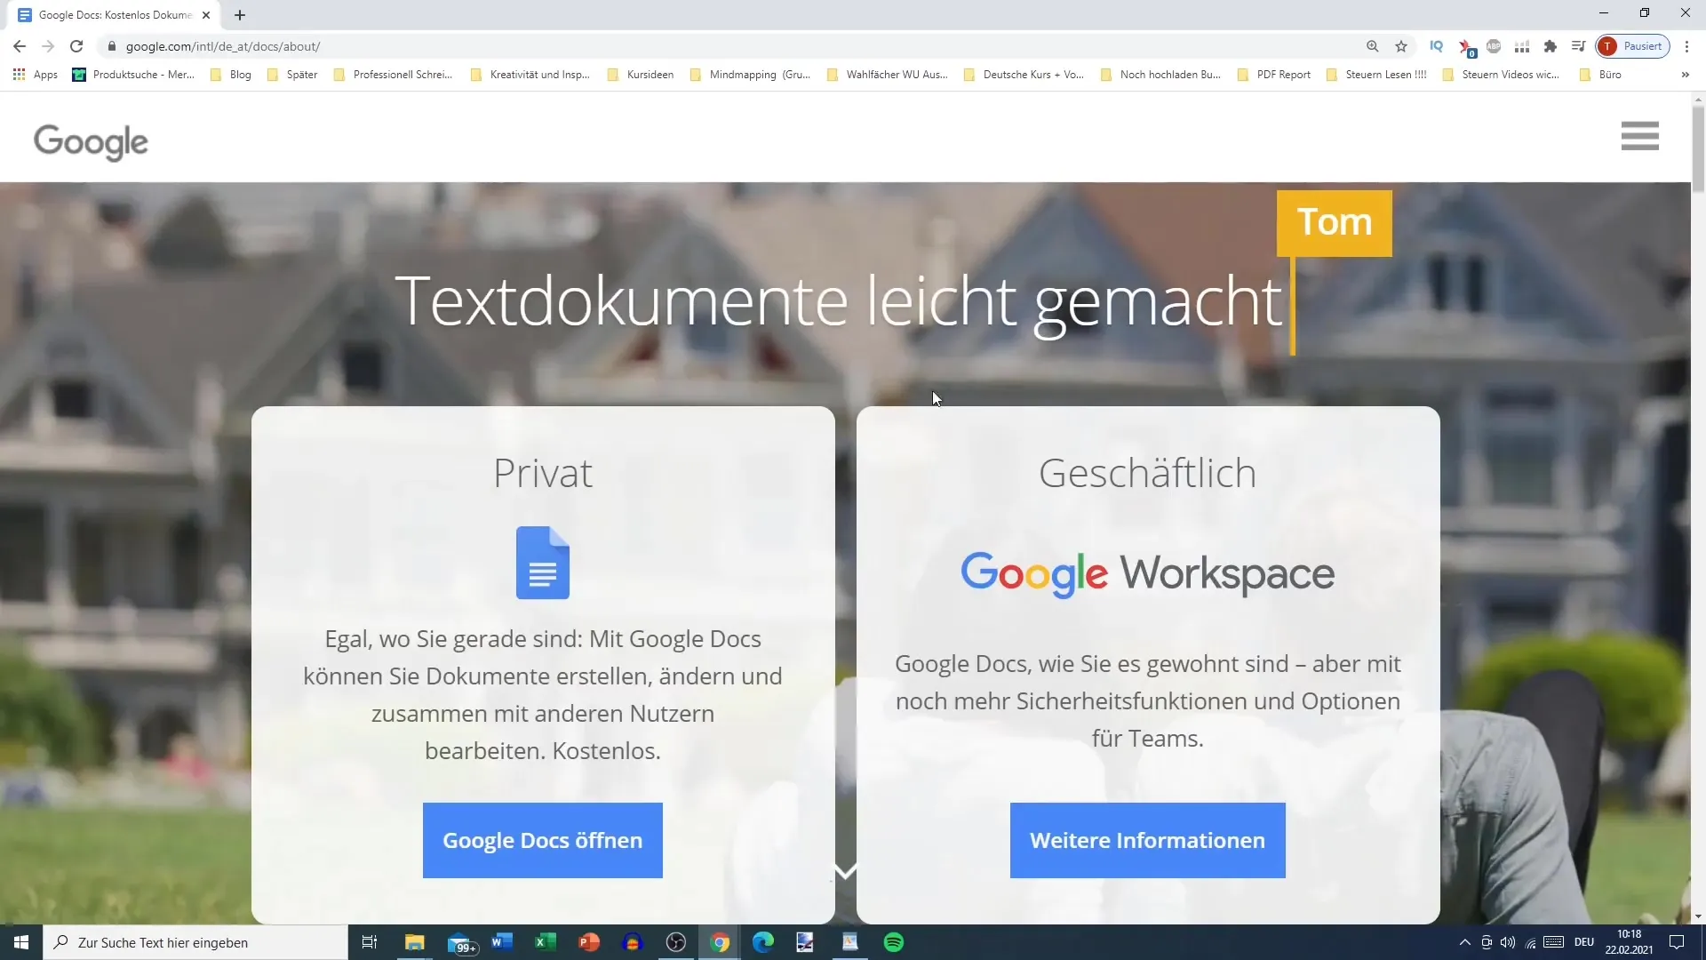Launch PowerPoint from the taskbar
The height and width of the screenshot is (960, 1706).
tap(589, 942)
